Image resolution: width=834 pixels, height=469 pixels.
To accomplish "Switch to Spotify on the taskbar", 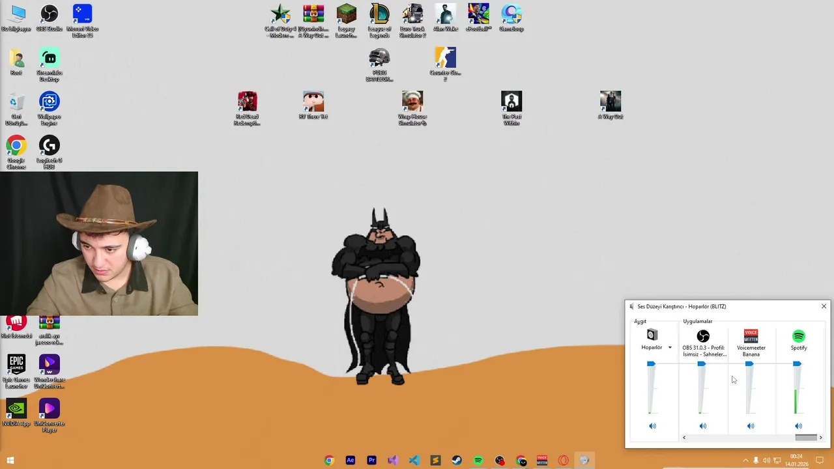I will (x=478, y=461).
